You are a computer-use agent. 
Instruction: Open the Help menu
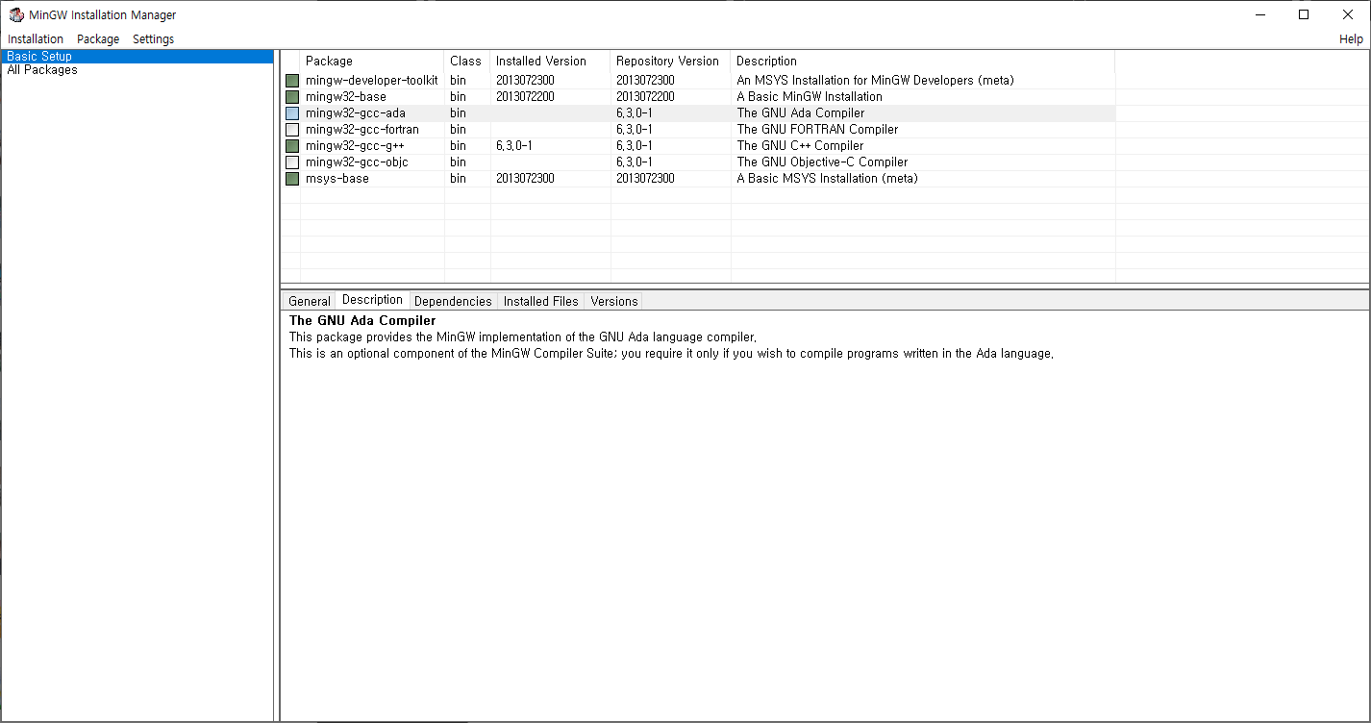1351,39
